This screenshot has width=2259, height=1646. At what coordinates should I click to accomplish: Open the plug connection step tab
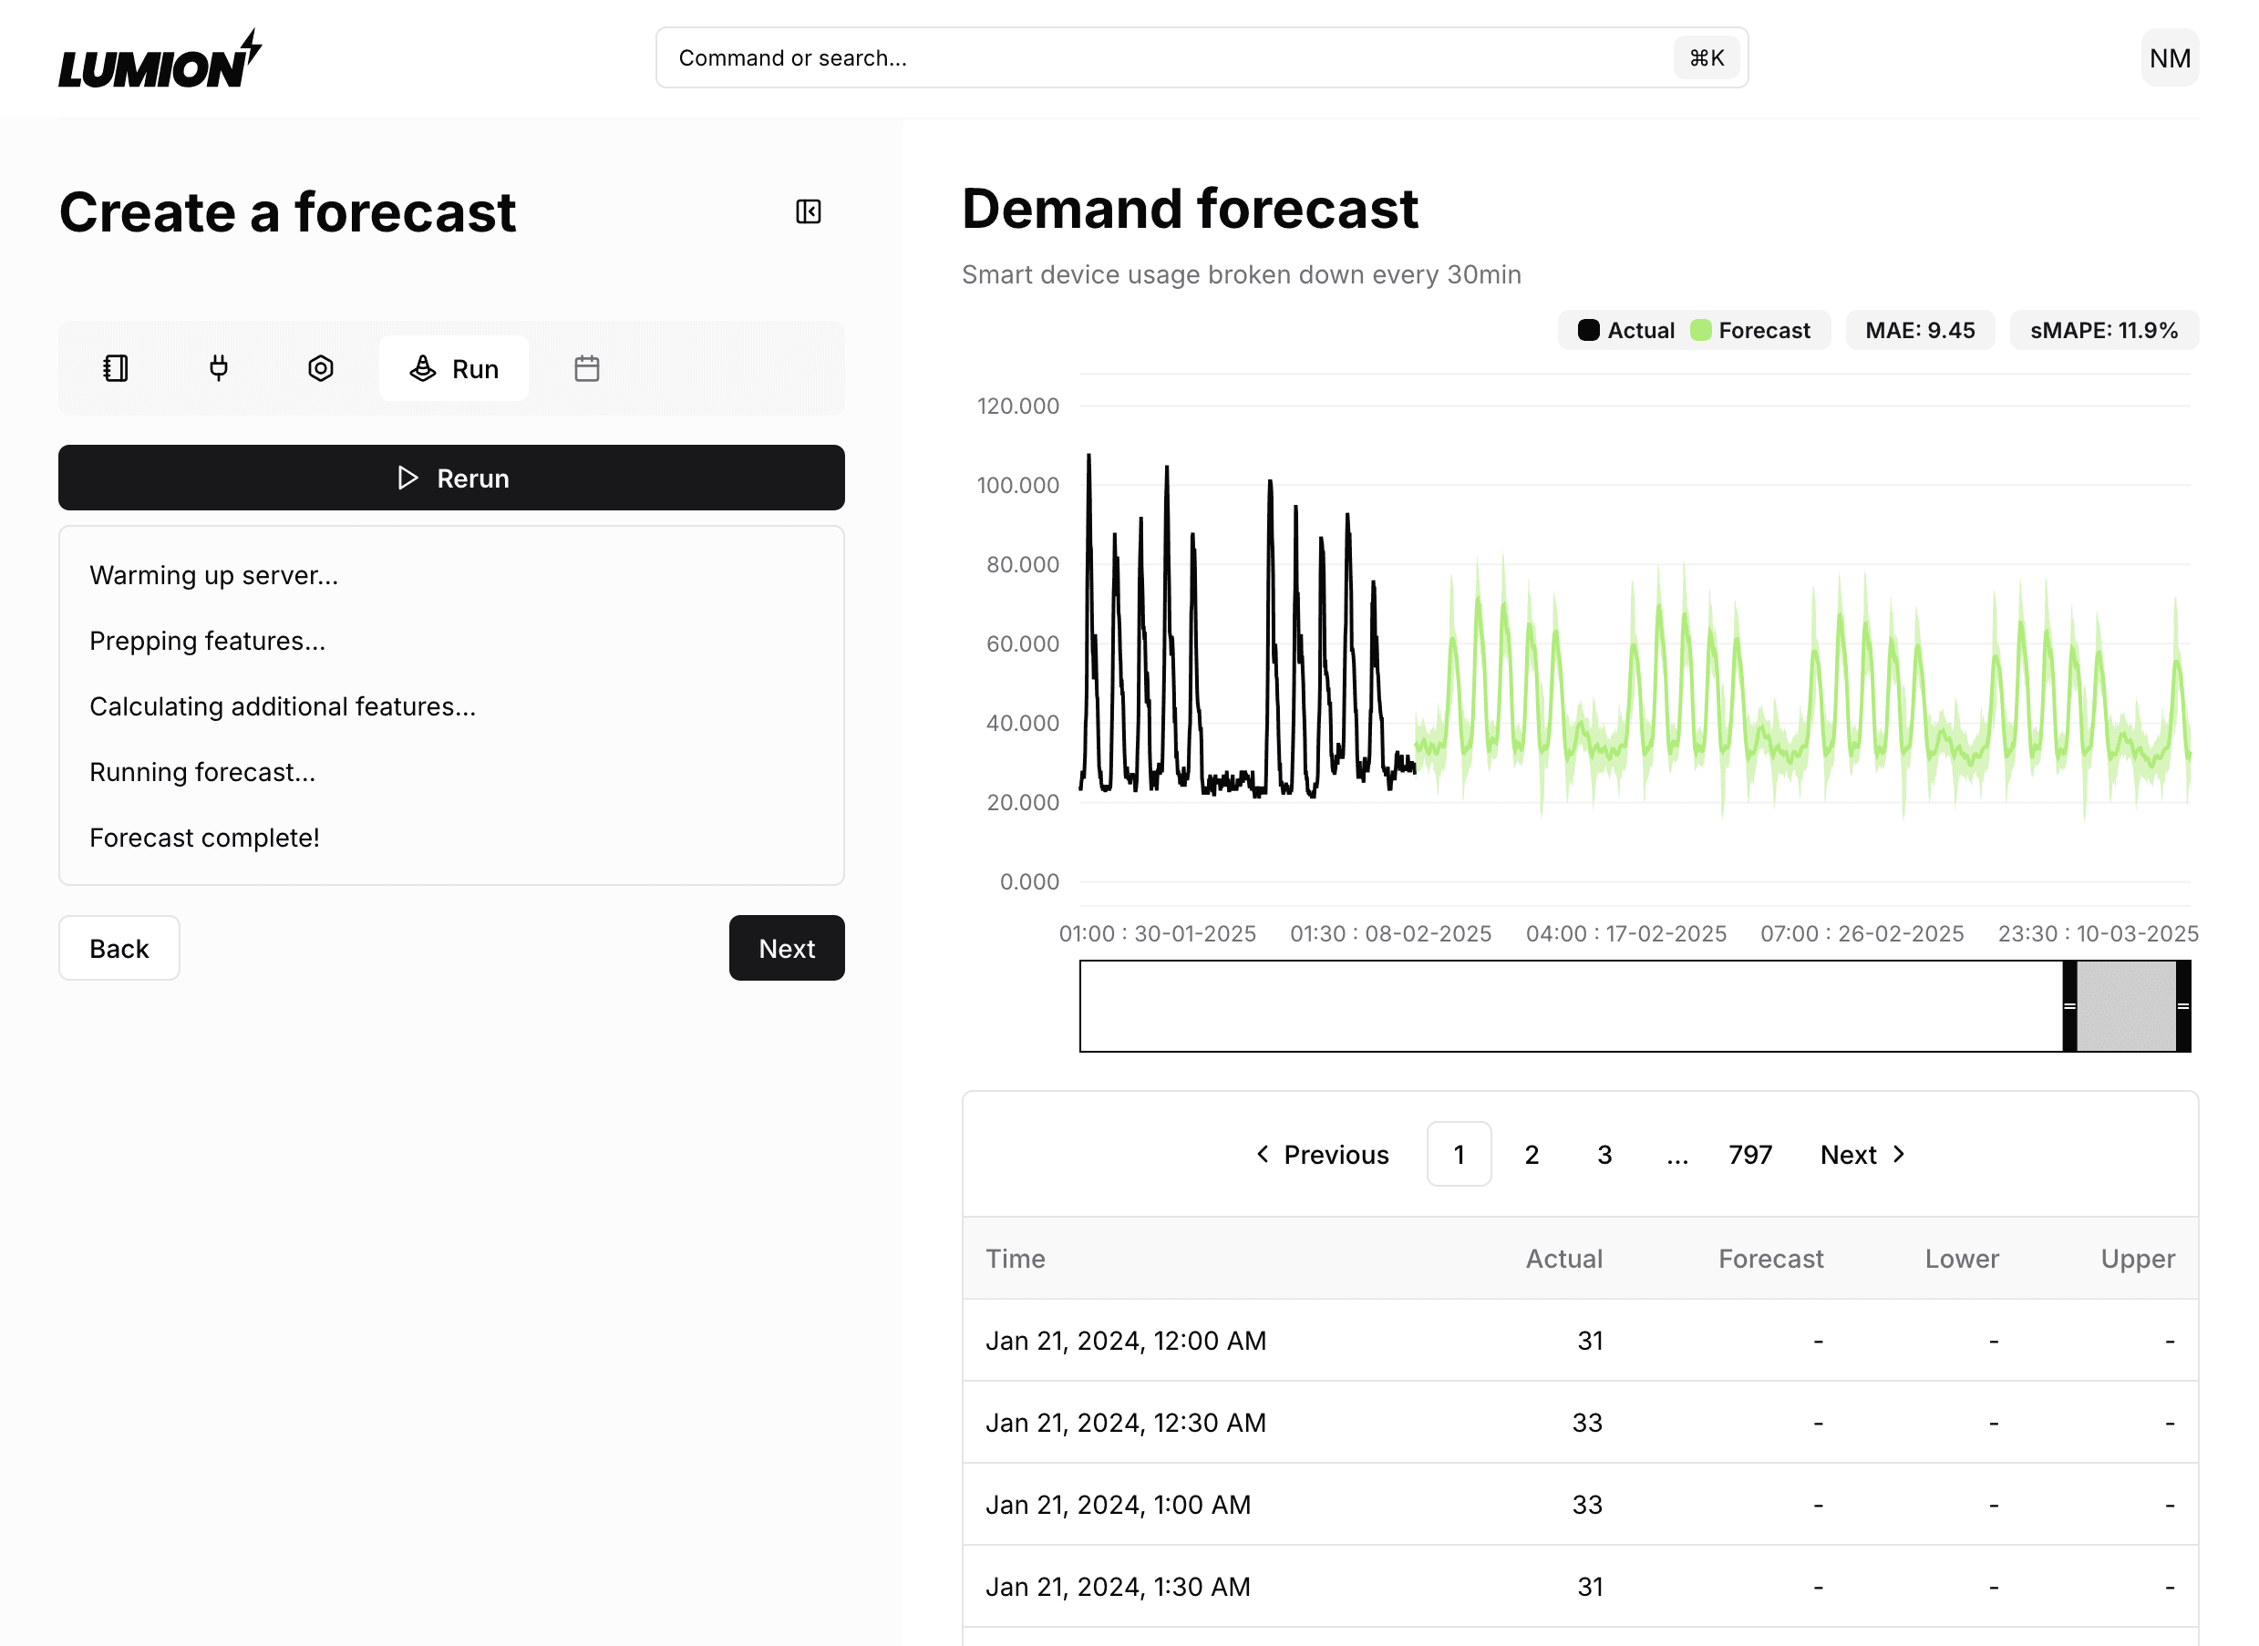point(218,368)
